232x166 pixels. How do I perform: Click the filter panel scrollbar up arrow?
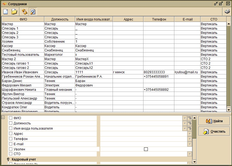[x=195, y=118]
